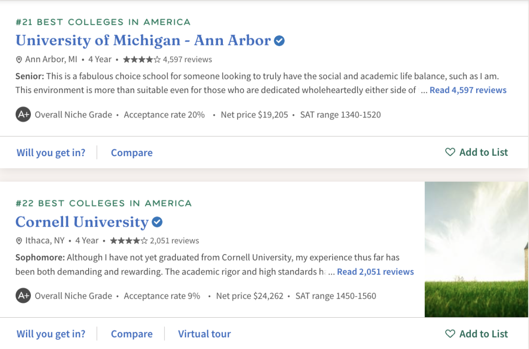This screenshot has width=529, height=349.
Task: Expand Read 4,597 reviews for Michigan
Action: [468, 90]
